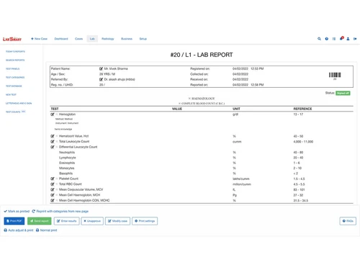
Task: Click the Unapprove button
Action: coord(92,221)
